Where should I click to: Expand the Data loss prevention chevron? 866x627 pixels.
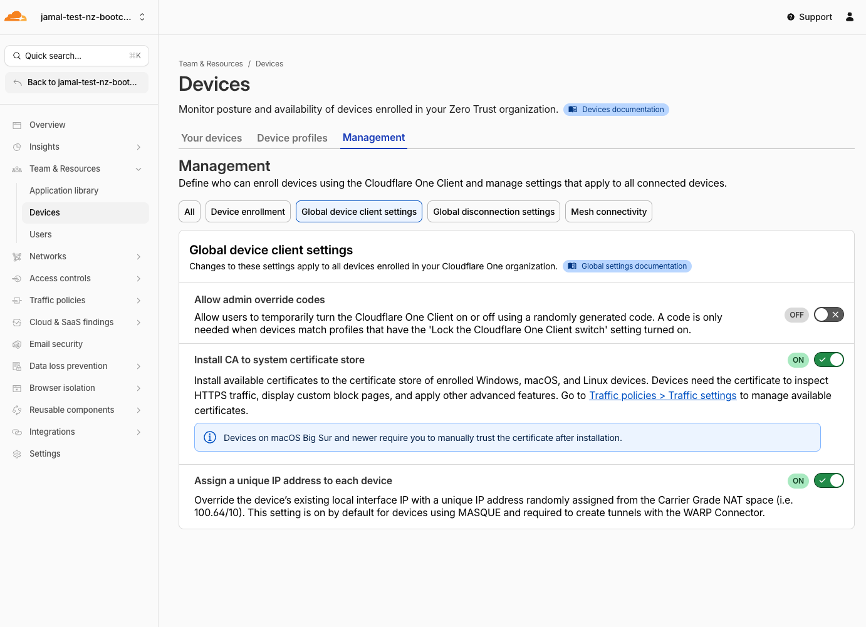click(138, 366)
